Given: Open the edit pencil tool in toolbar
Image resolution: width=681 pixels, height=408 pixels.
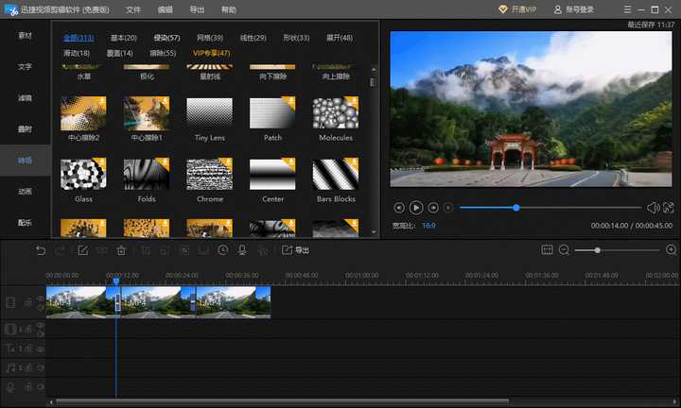Looking at the screenshot, I should 82,250.
